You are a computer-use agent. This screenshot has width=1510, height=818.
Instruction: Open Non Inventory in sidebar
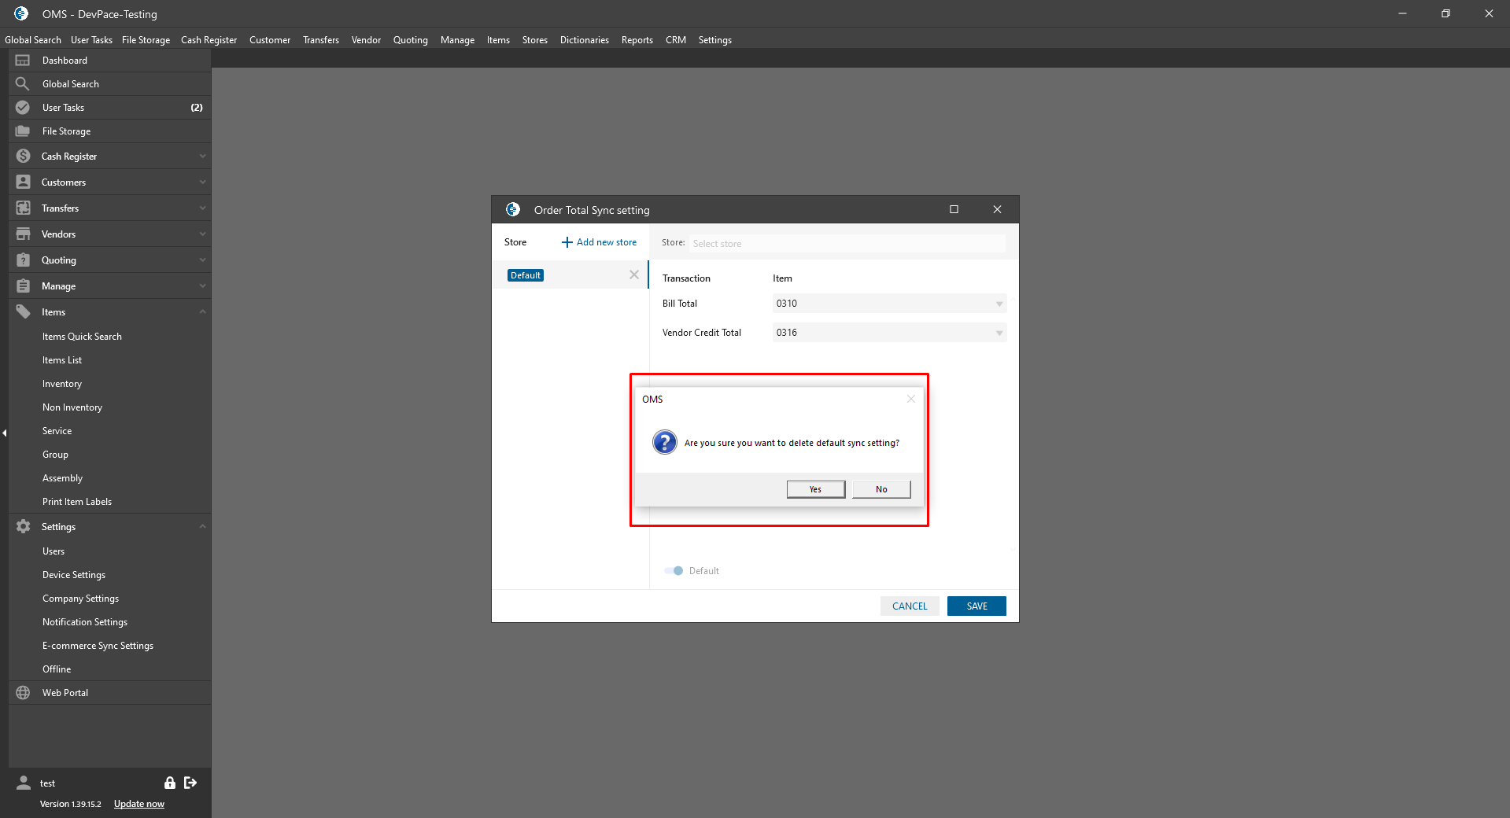tap(72, 407)
